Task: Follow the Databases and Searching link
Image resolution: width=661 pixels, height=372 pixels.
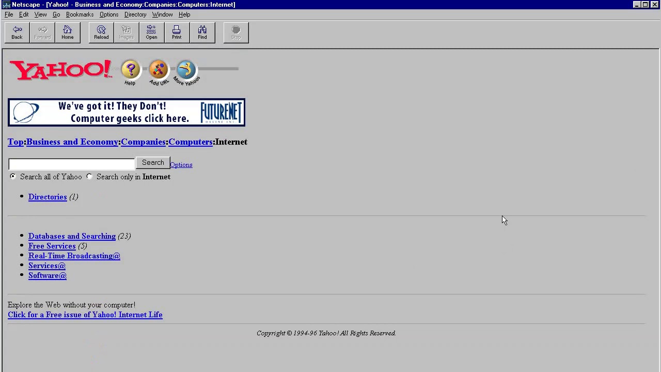Action: 72,236
